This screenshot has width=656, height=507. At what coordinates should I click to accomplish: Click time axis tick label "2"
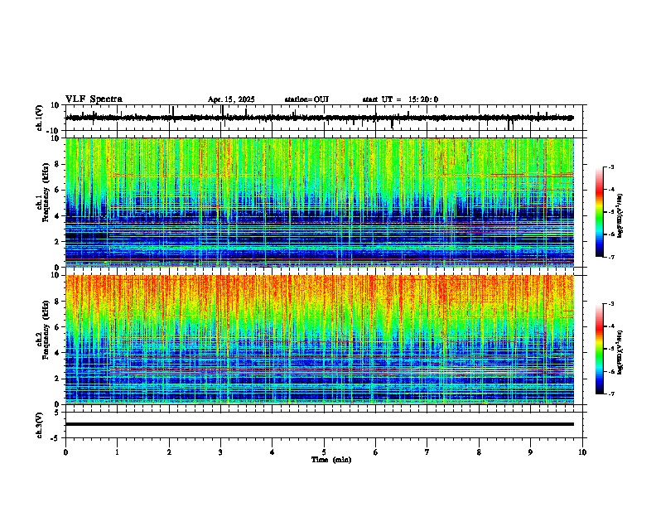pyautogui.click(x=169, y=452)
